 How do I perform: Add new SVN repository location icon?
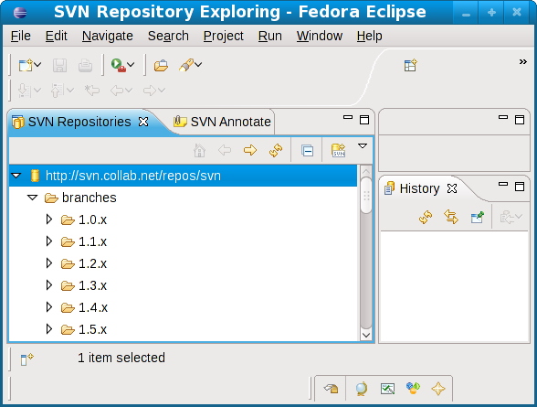click(x=338, y=150)
